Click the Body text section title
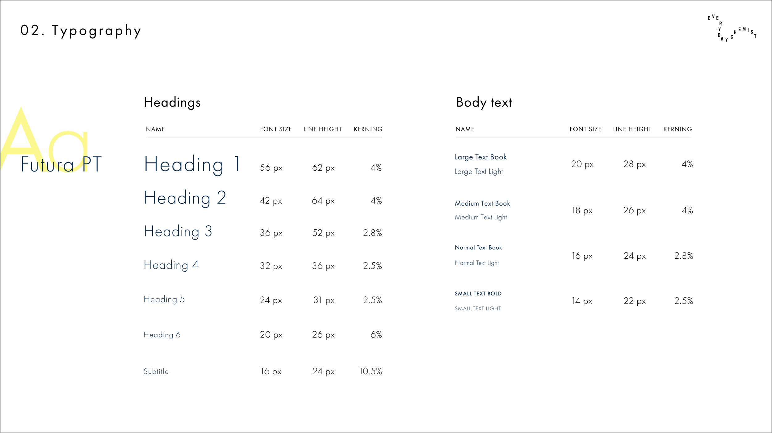The height and width of the screenshot is (433, 772). (484, 103)
